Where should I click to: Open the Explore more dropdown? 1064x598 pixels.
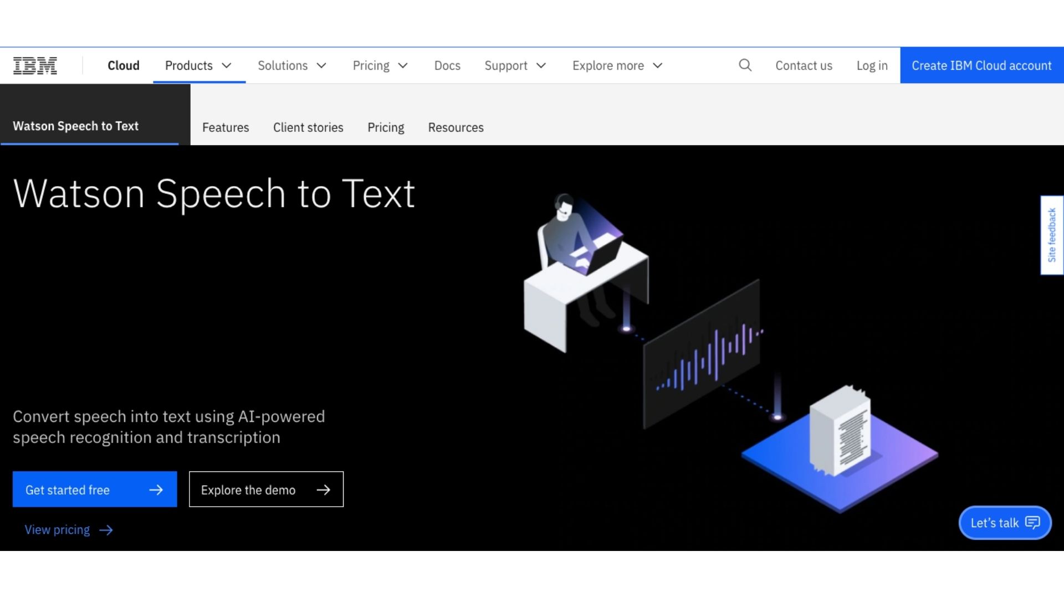click(x=617, y=65)
